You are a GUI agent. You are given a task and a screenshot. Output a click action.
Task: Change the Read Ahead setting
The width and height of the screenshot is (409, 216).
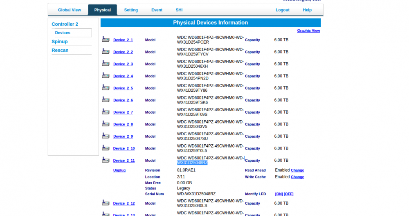click(297, 170)
